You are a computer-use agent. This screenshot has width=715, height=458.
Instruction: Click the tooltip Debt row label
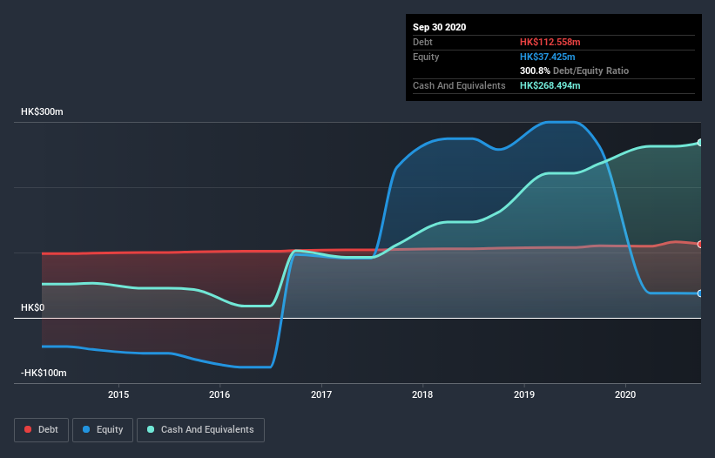click(x=422, y=42)
